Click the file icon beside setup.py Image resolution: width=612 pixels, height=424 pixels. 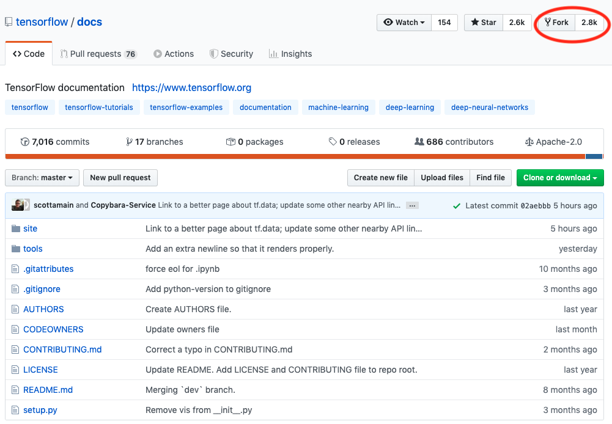pos(15,411)
